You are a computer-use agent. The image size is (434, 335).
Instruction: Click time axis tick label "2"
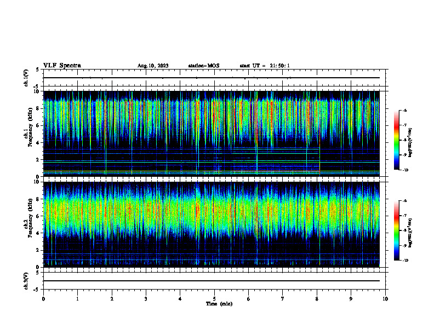click(112, 299)
